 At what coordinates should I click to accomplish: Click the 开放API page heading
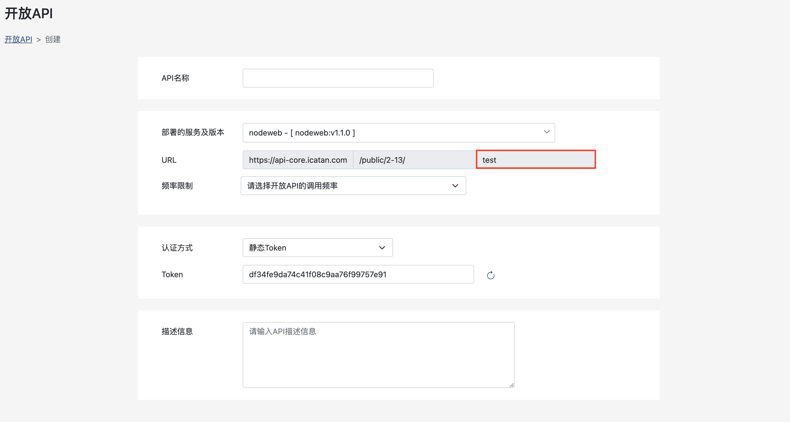[x=29, y=14]
